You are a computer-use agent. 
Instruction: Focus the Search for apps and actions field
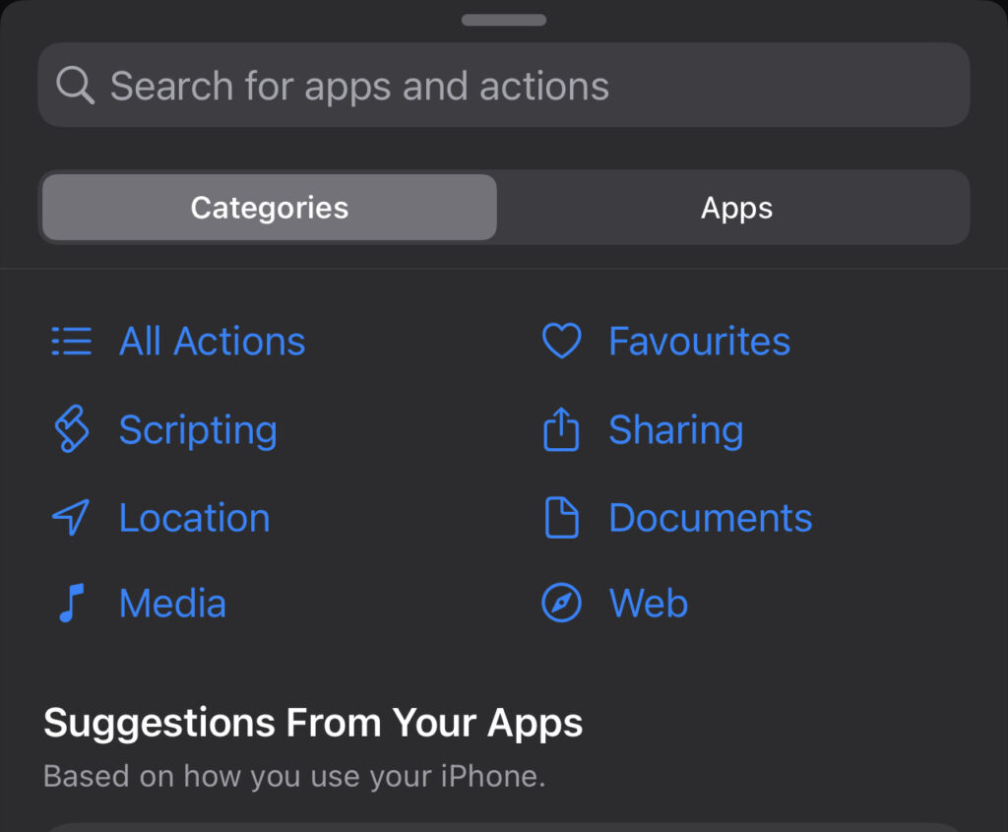[x=504, y=86]
